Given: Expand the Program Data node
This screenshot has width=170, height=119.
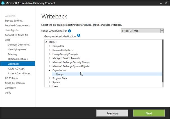Looking at the screenshot, I should tap(49, 78).
